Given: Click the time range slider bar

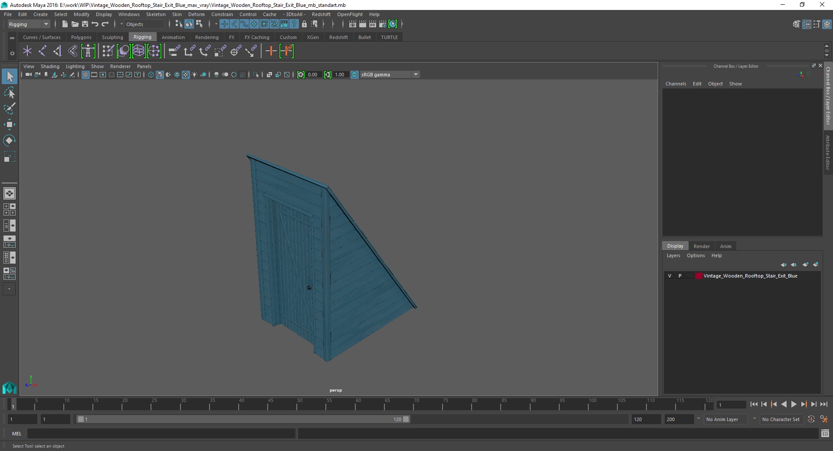Looking at the screenshot, I should pos(243,419).
